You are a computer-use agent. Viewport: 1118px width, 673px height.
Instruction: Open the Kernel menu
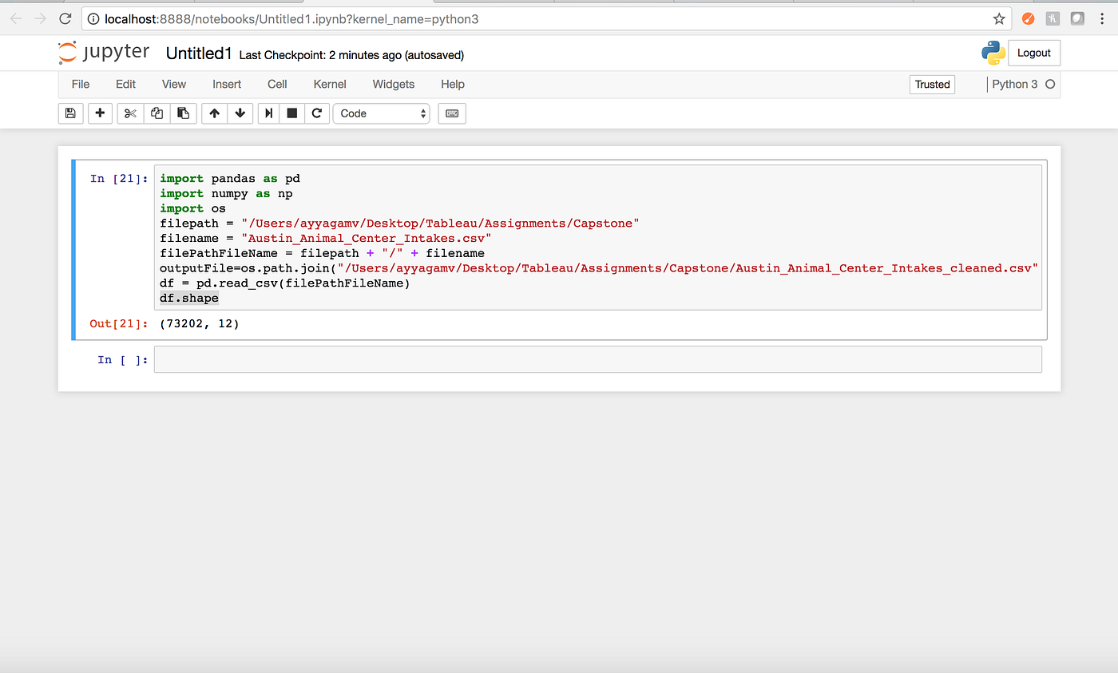tap(329, 84)
